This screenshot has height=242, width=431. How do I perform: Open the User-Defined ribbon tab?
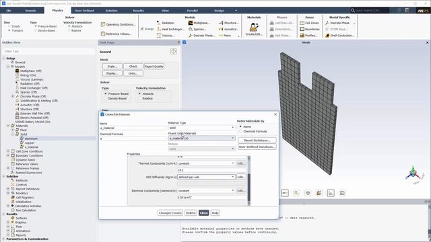tap(84, 11)
